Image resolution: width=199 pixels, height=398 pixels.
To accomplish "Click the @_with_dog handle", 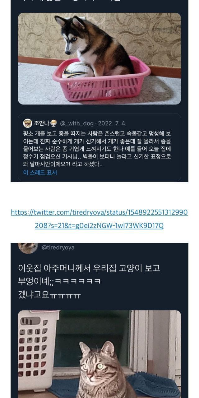I will click(76, 123).
